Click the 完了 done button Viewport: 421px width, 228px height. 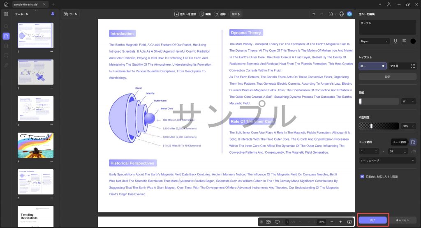click(x=372, y=220)
